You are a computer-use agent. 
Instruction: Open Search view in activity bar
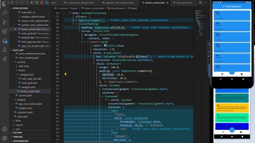[x=4, y=13]
